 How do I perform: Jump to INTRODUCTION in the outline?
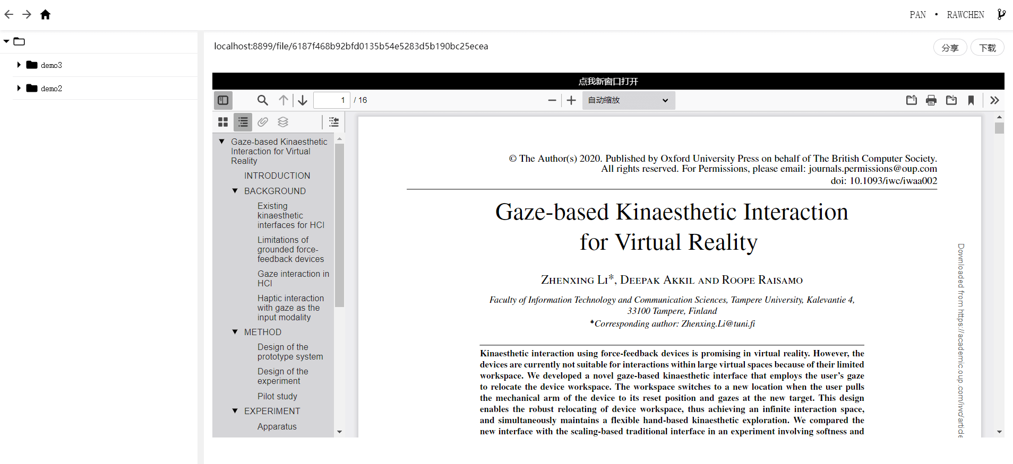[277, 176]
